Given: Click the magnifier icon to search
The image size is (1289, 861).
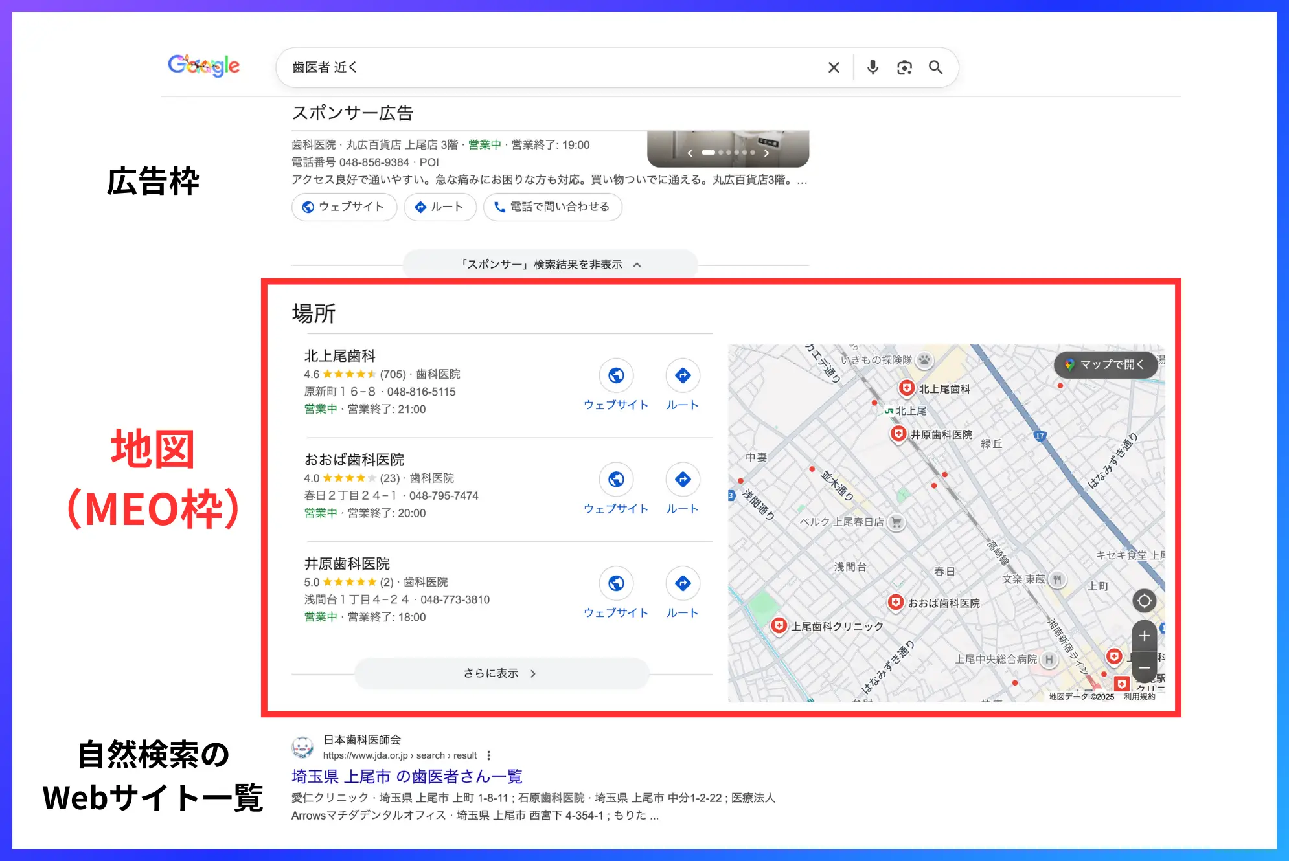Looking at the screenshot, I should 936,67.
